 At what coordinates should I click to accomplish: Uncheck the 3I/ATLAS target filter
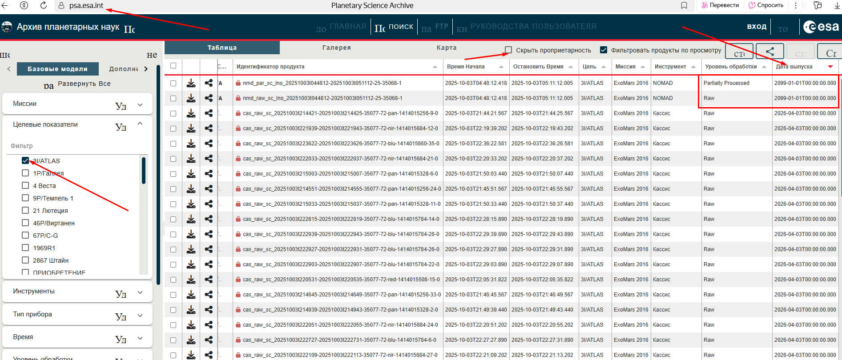pyautogui.click(x=25, y=160)
